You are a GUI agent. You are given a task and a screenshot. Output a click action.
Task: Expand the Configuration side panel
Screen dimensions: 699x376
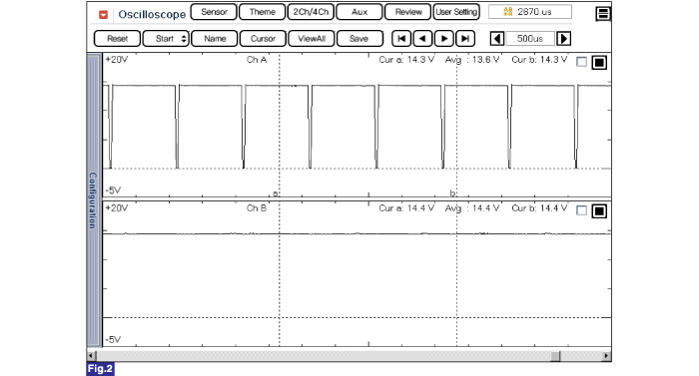click(x=93, y=200)
